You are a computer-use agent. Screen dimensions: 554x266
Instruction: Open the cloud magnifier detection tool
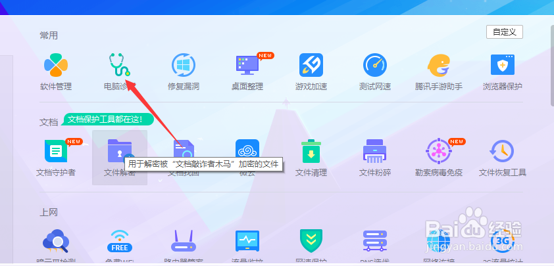click(56, 241)
